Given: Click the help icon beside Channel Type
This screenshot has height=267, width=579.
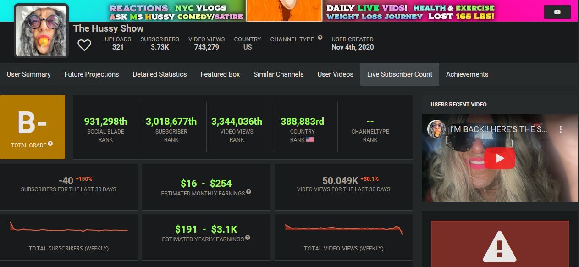Looking at the screenshot, I should click(320, 38).
